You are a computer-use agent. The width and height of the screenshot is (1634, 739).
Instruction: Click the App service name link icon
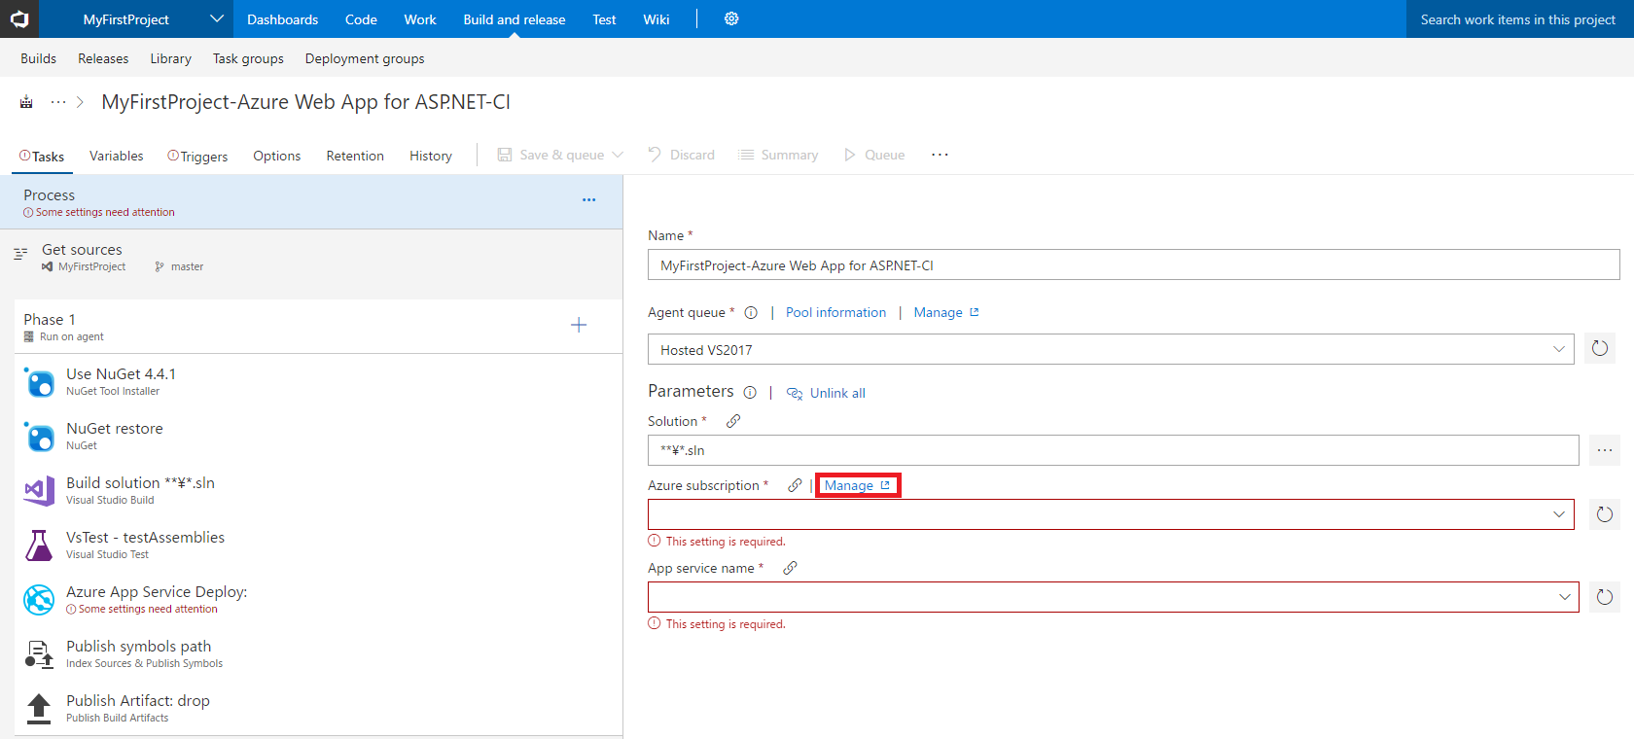point(790,568)
